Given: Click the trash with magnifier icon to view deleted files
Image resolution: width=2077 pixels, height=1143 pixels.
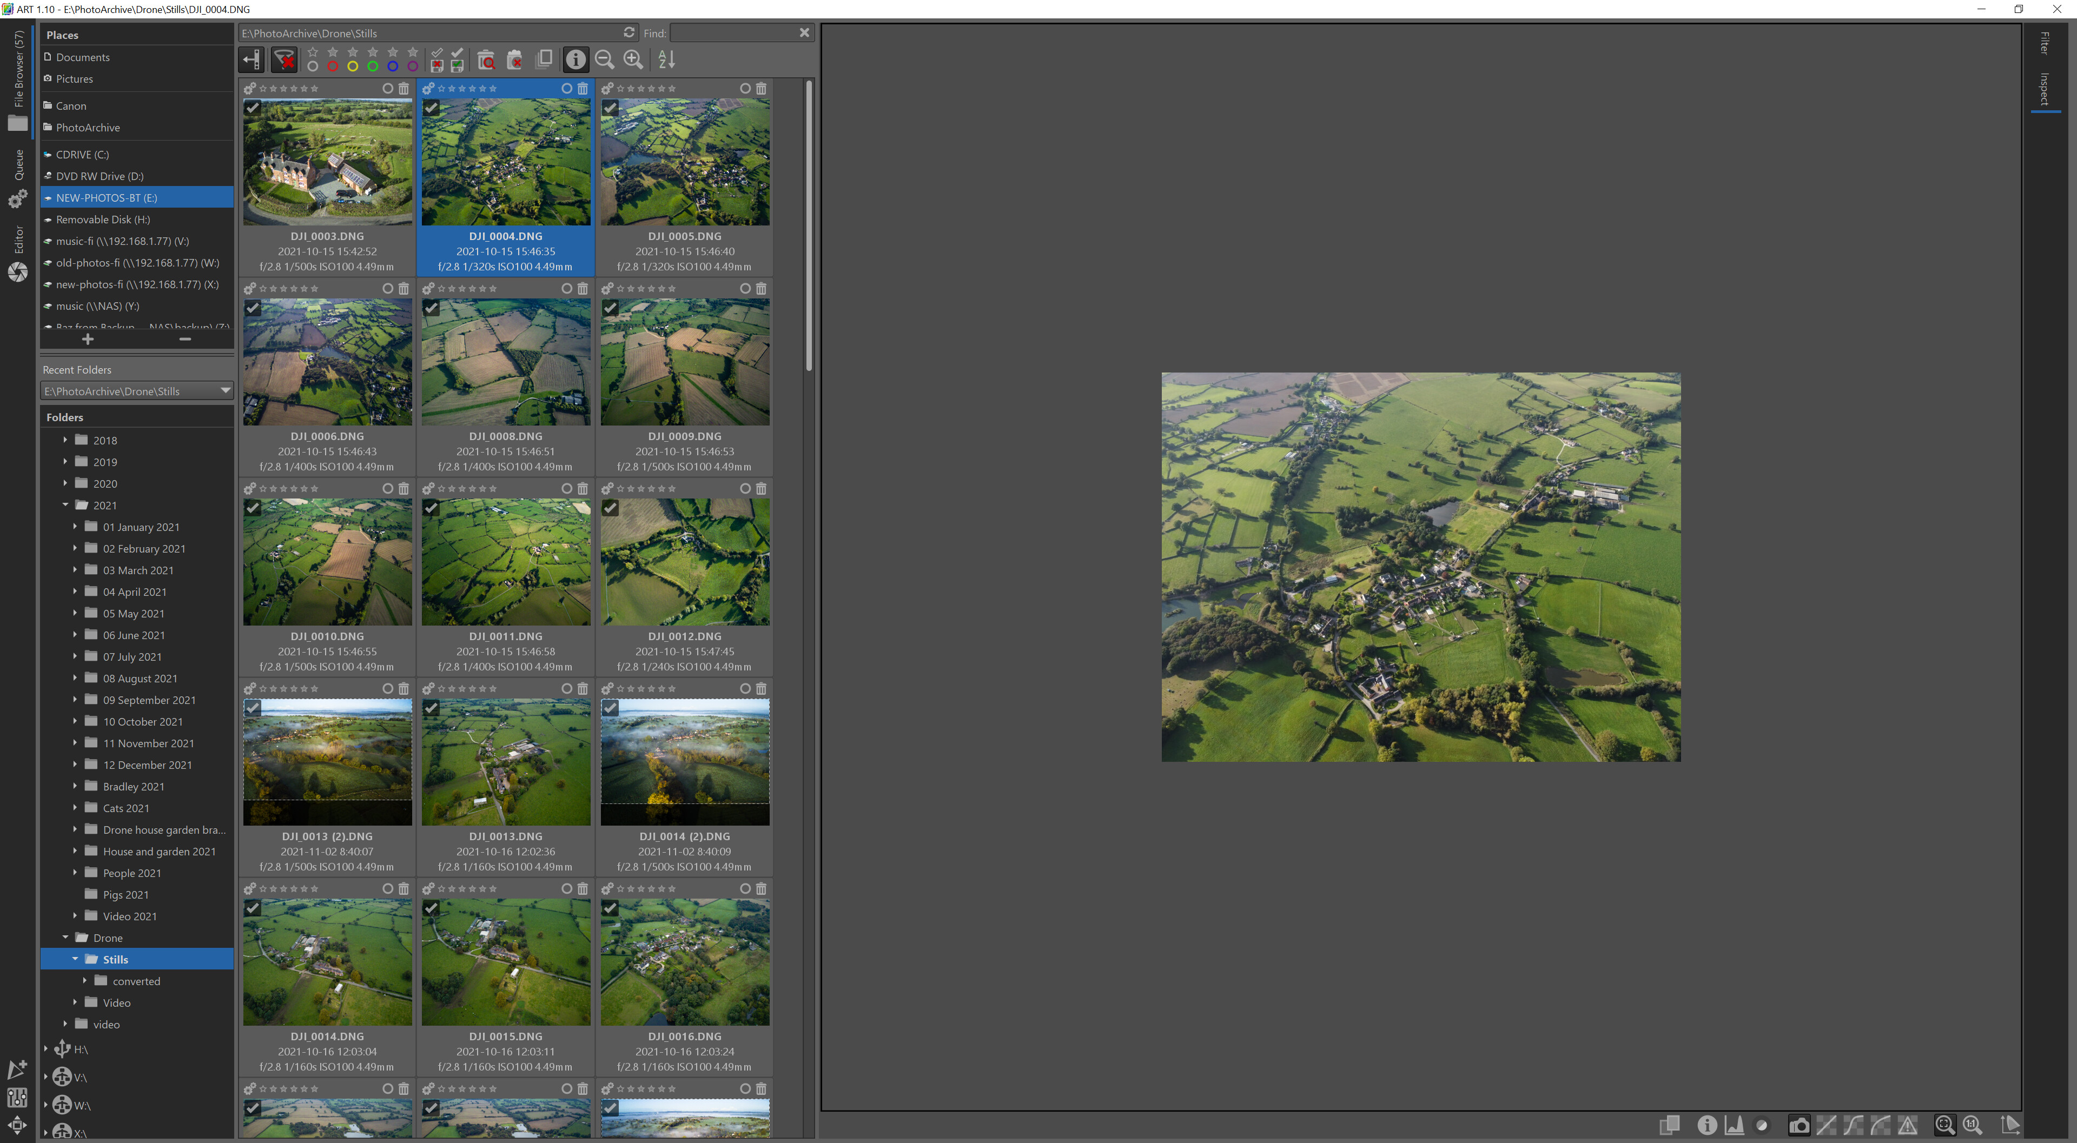Looking at the screenshot, I should [486, 59].
